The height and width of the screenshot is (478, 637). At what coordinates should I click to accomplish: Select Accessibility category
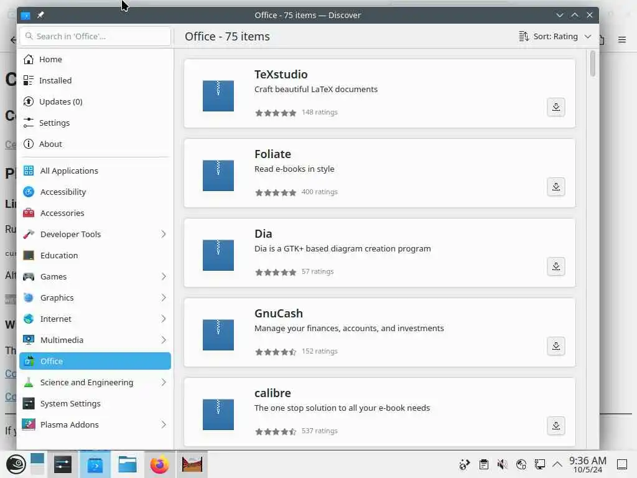95,192
